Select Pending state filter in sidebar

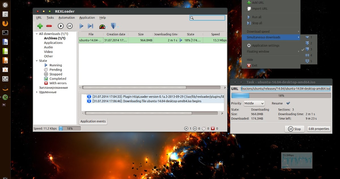[53, 70]
